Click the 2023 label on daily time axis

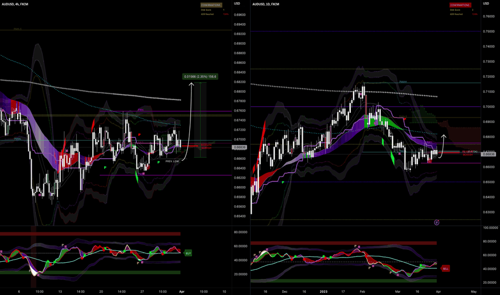[x=323, y=291]
